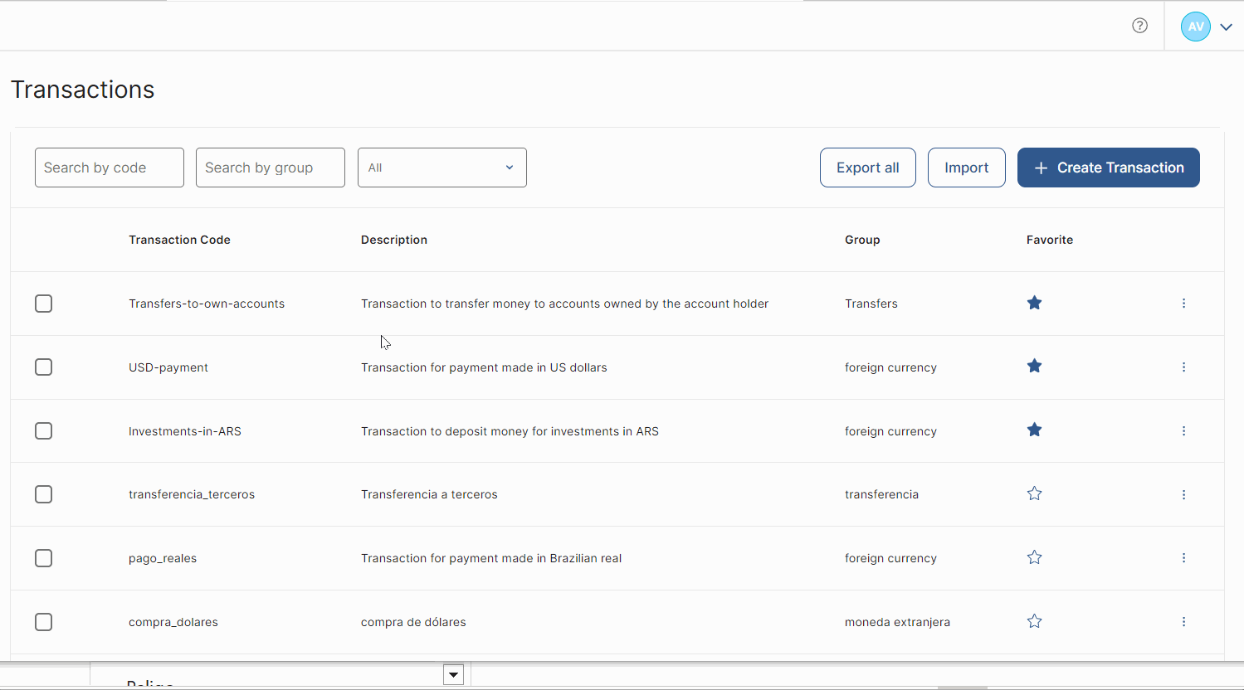Mark transferencia_terceros as favorite

(1034, 494)
